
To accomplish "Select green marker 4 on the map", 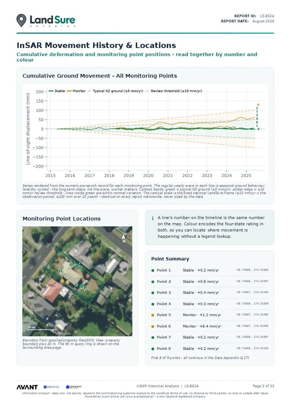I will click(60, 271).
